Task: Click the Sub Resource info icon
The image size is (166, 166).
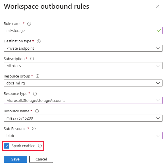Action: click(34, 129)
